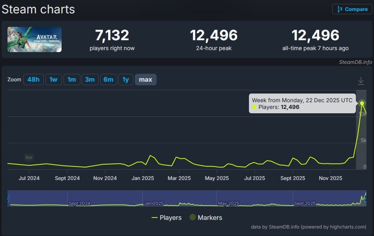Image resolution: width=374 pixels, height=236 pixels.
Task: Click the 5k y-axis label
Action: click(x=363, y=140)
